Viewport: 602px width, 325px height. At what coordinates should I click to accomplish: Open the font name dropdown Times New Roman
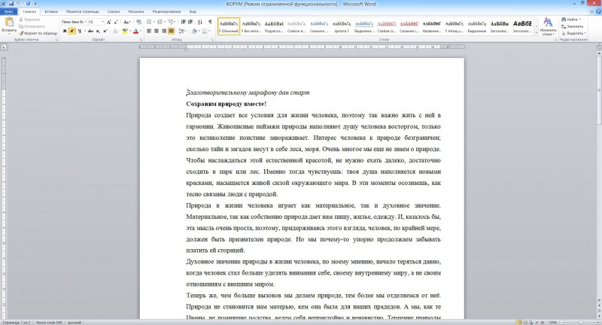pos(86,22)
